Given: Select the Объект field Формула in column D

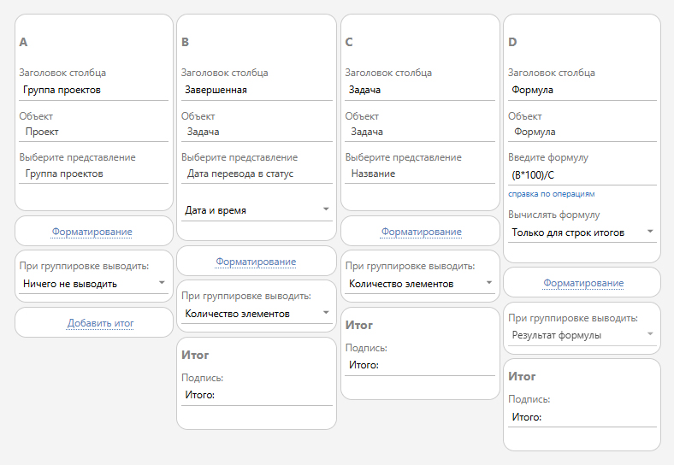Looking at the screenshot, I should pos(582,132).
